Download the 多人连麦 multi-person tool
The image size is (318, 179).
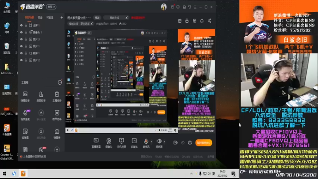tap(41, 115)
